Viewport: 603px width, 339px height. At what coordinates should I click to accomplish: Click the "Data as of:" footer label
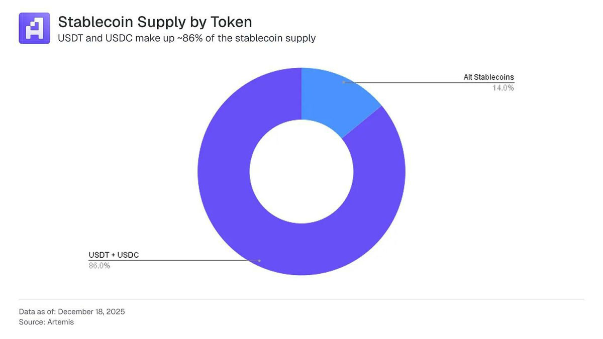pos(38,311)
